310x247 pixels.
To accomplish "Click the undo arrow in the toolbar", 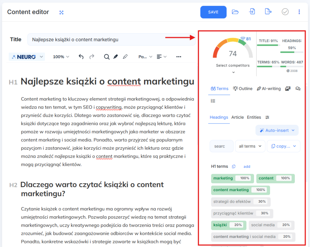I will pyautogui.click(x=81, y=57).
